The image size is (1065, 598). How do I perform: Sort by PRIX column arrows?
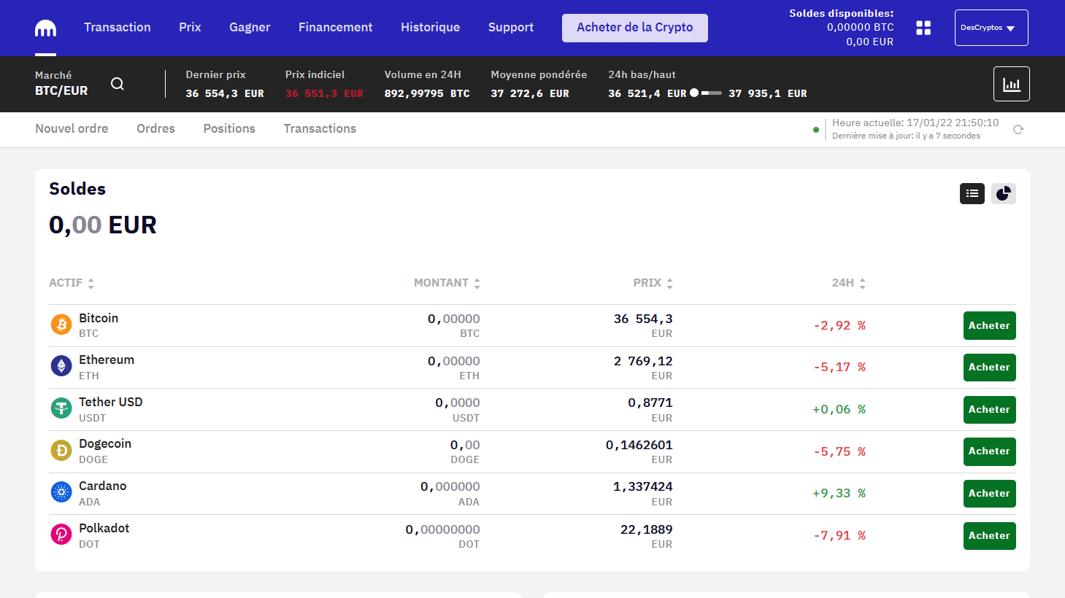pyautogui.click(x=669, y=284)
